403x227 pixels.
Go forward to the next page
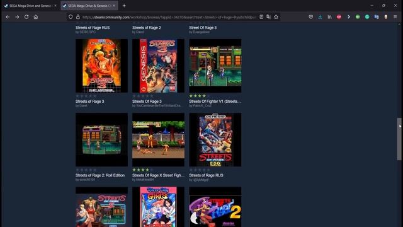[x=17, y=17]
